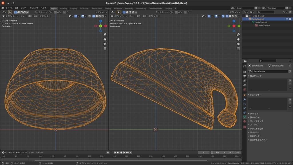Click the pin icon in the properties header
293x165 pixels.
[290, 66]
